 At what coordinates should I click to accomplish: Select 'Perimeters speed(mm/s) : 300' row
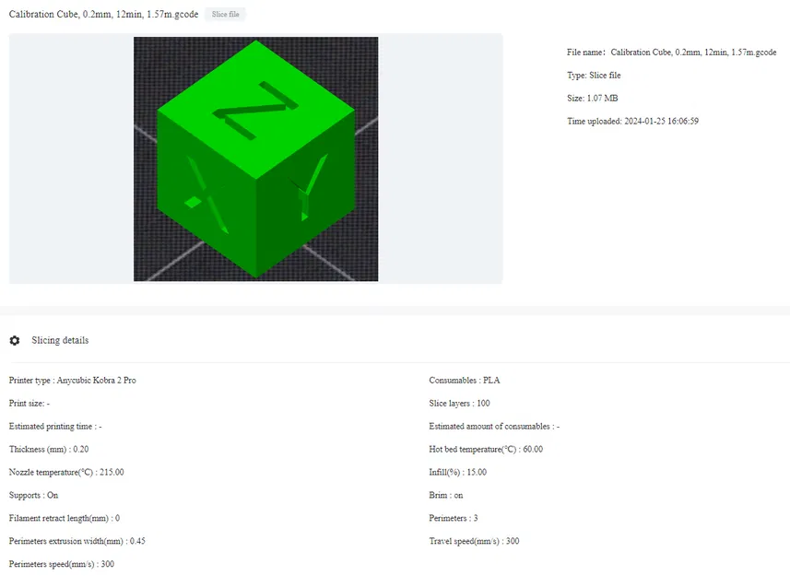pos(62,564)
